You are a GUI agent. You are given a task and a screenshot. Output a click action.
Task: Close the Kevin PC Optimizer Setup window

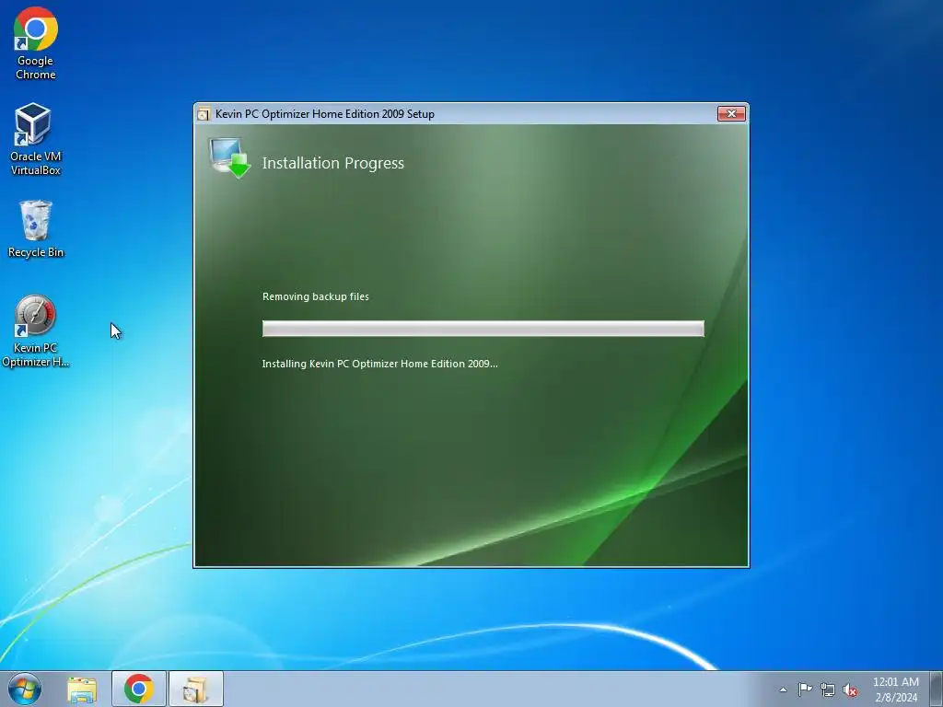pos(731,113)
